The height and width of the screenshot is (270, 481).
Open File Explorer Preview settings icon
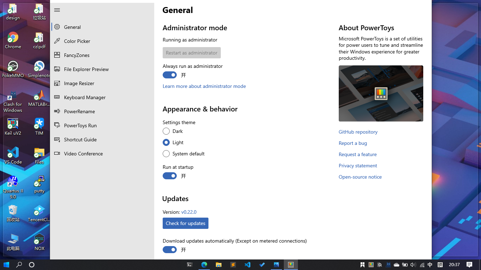pos(57,69)
